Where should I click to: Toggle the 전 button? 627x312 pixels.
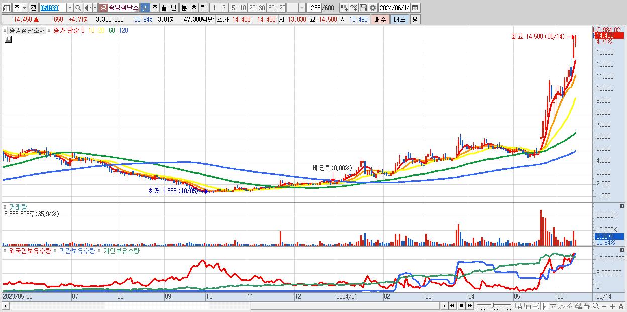coord(33,8)
